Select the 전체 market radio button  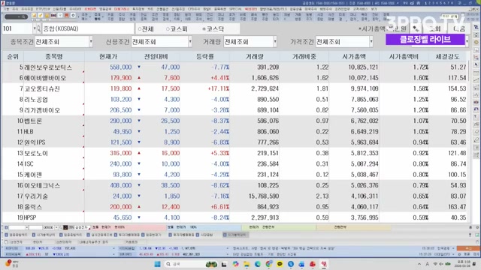click(140, 29)
